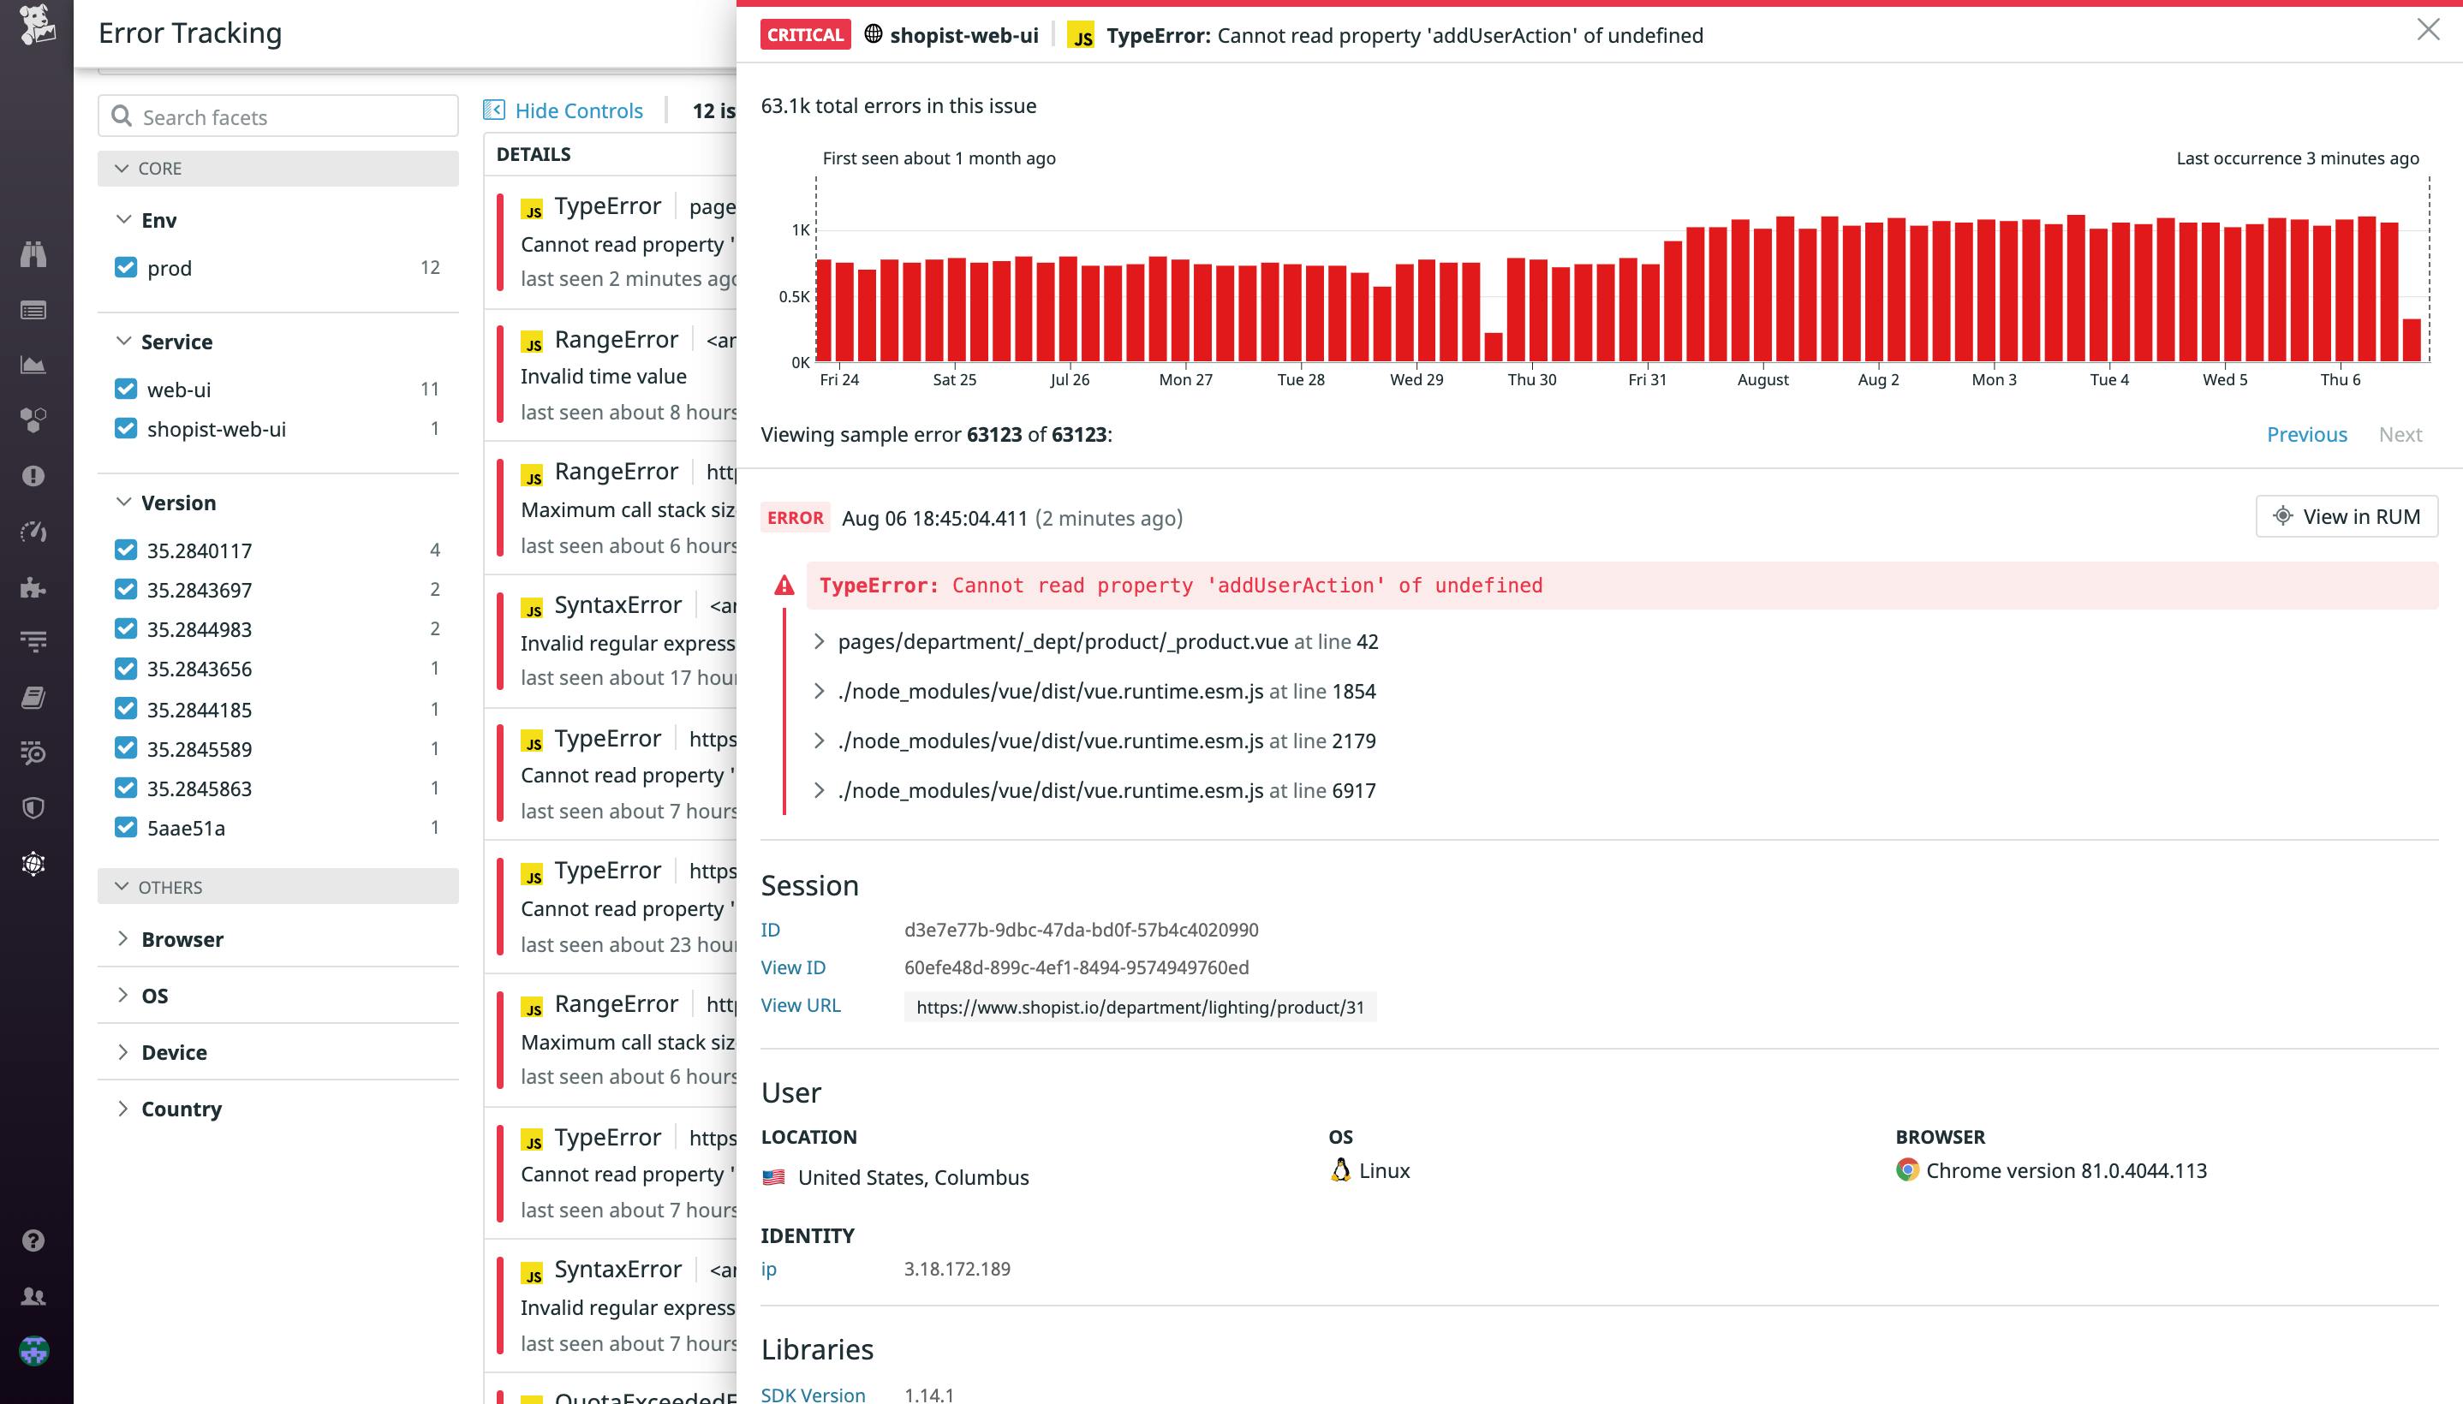Click the ip identity link
The width and height of the screenshot is (2463, 1404).
pyautogui.click(x=767, y=1269)
